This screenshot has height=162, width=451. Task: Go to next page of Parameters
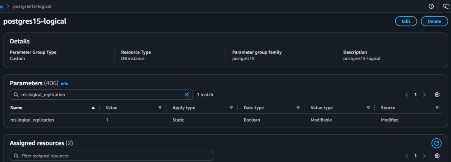pos(424,95)
